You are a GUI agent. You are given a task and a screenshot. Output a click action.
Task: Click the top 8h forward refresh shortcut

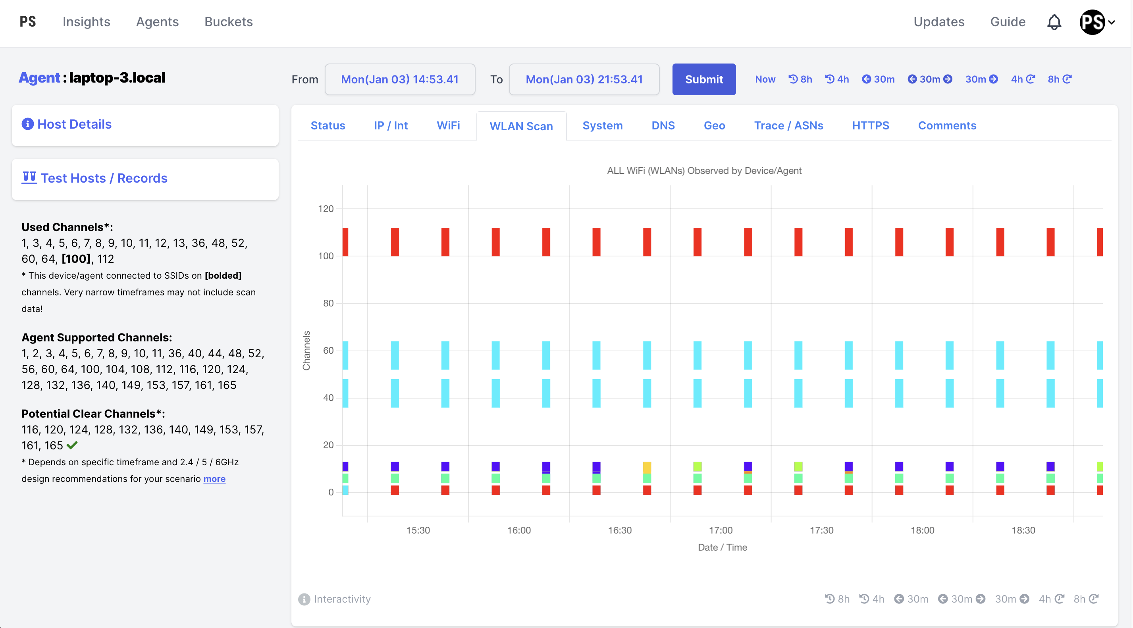pos(1059,79)
